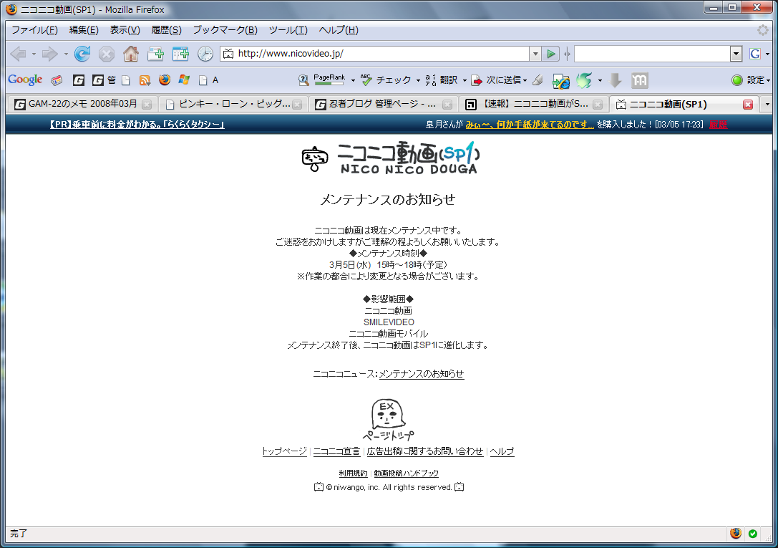
Task: Go back with the back arrow button
Action: (19, 54)
